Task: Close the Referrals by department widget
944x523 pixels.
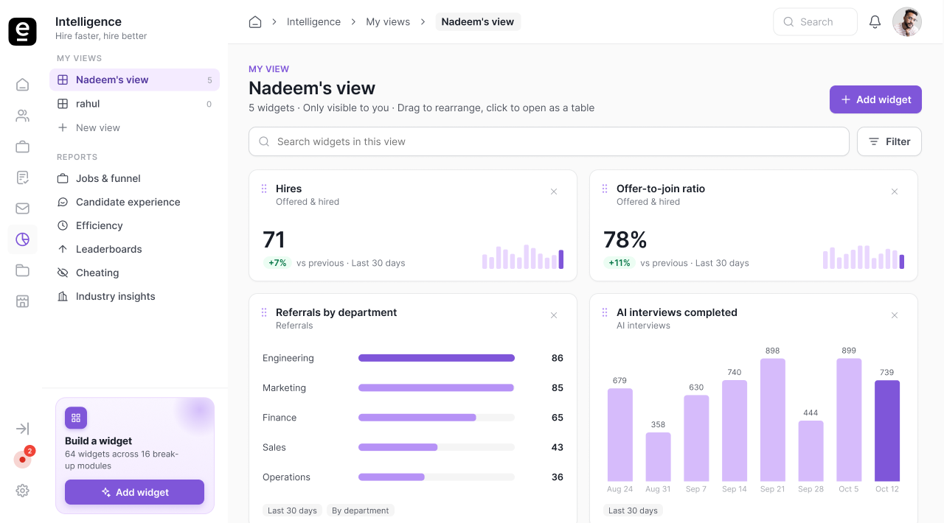Action: [x=554, y=315]
